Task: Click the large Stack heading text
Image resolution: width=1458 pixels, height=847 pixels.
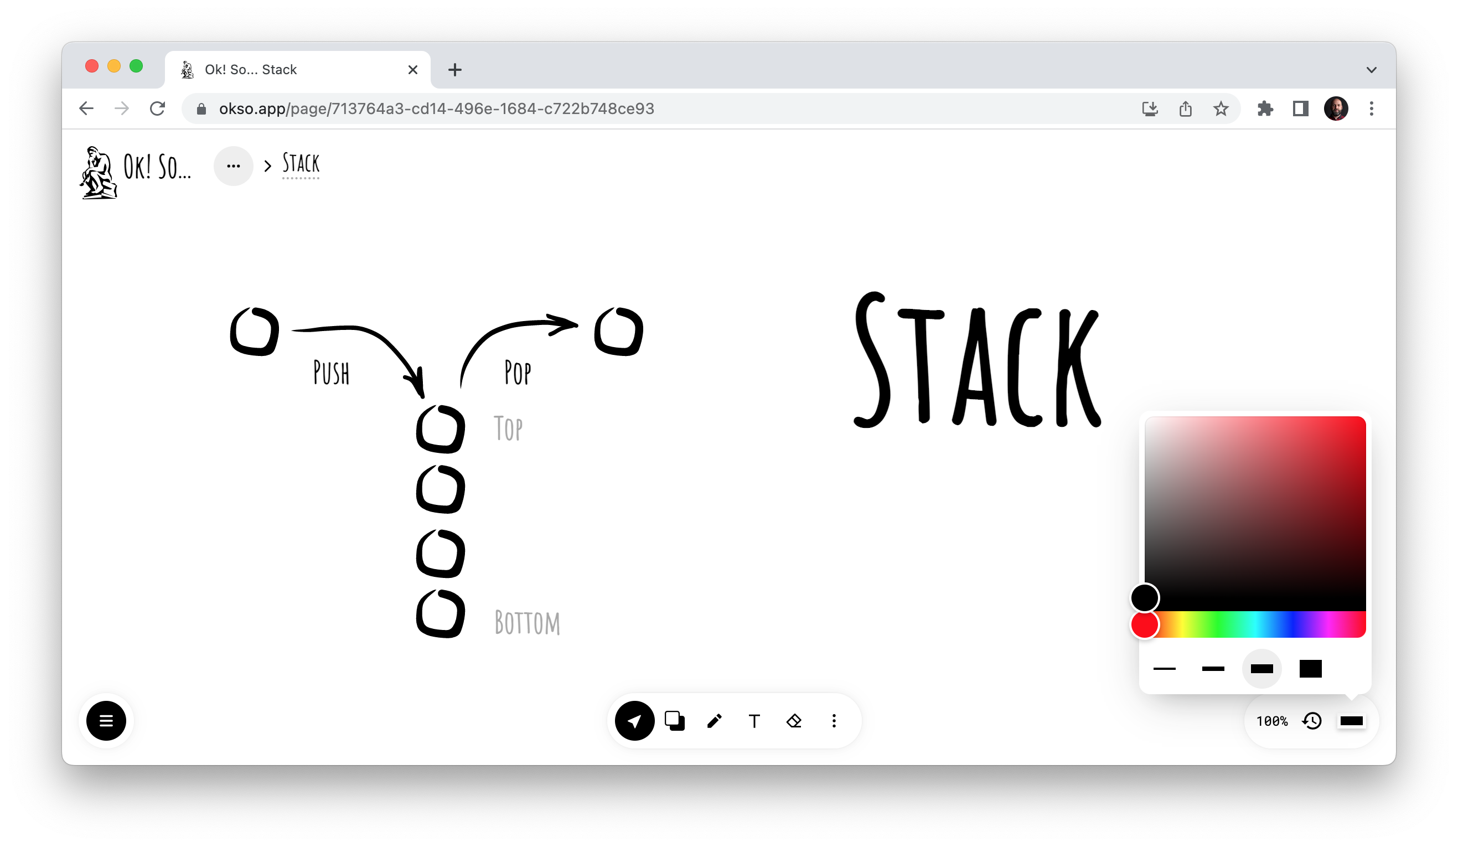Action: pyautogui.click(x=978, y=360)
